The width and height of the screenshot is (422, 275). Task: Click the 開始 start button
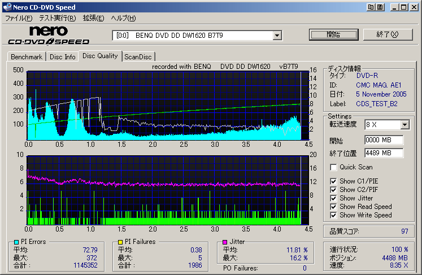tap(334, 34)
